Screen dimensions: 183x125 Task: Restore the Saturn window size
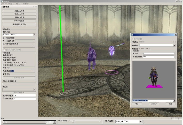tap(178, 1)
